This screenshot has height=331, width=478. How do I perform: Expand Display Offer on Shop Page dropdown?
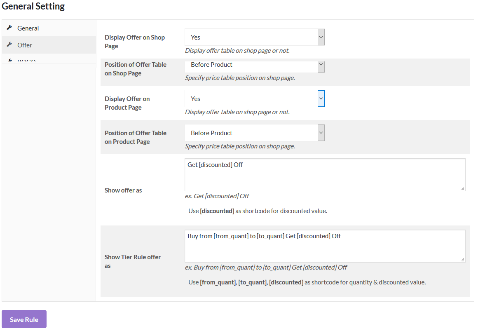pos(254,37)
